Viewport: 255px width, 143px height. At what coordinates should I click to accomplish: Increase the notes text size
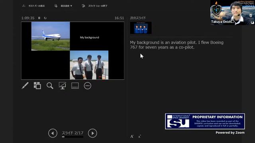(132, 137)
